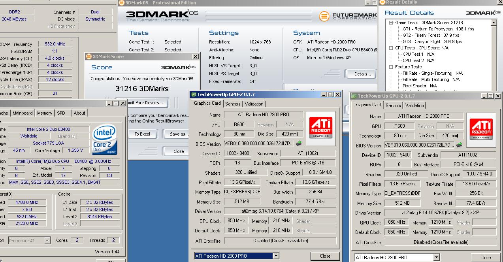This screenshot has height=262, width=503.
Task: Select Graphics Card tab in x16 GPU-Z window
Action: 207,103
